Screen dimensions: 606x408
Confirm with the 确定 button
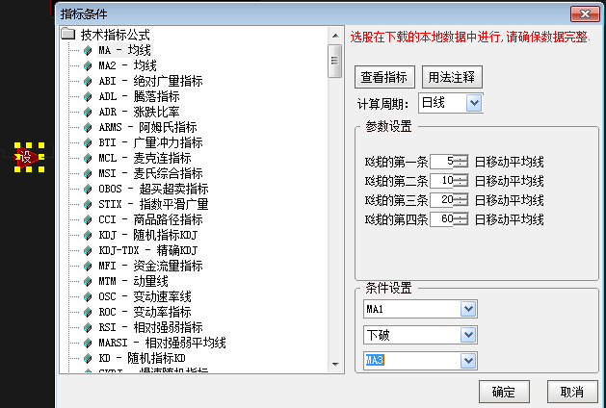point(503,393)
